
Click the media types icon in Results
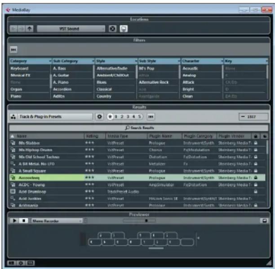click(x=13, y=117)
